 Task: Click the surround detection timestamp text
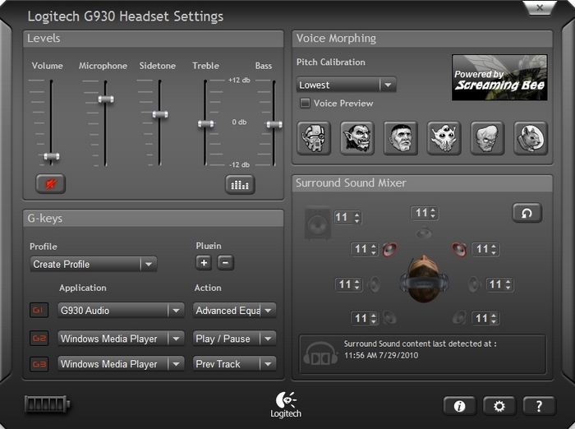point(381,355)
